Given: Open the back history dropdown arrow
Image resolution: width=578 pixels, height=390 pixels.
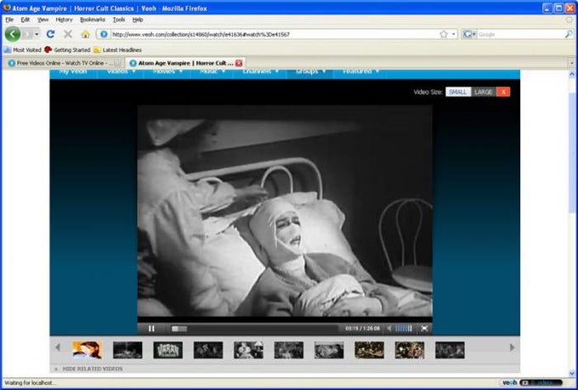Looking at the screenshot, I should (x=37, y=34).
